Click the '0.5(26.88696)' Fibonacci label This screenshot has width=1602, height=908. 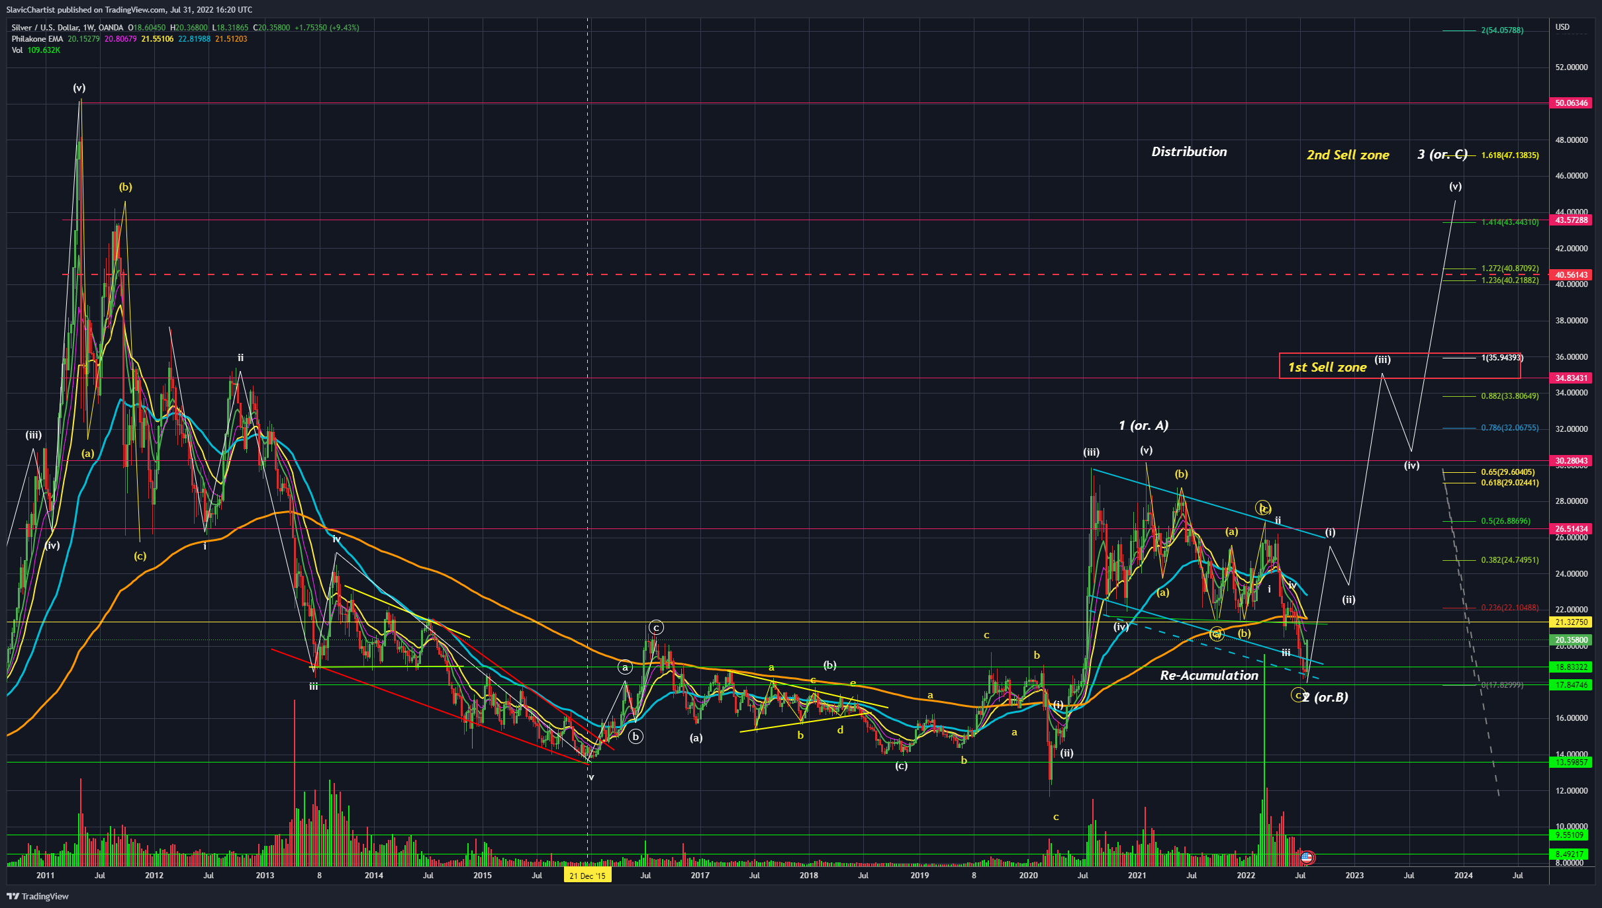coord(1506,521)
